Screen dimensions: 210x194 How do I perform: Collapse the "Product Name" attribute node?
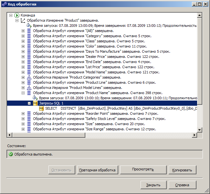tap(23, 93)
